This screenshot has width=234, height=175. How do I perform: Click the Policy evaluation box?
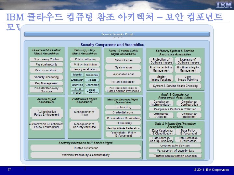(85, 69)
